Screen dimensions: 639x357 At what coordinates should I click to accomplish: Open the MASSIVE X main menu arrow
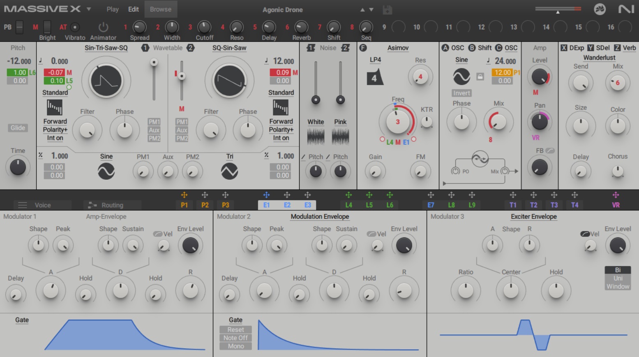89,9
